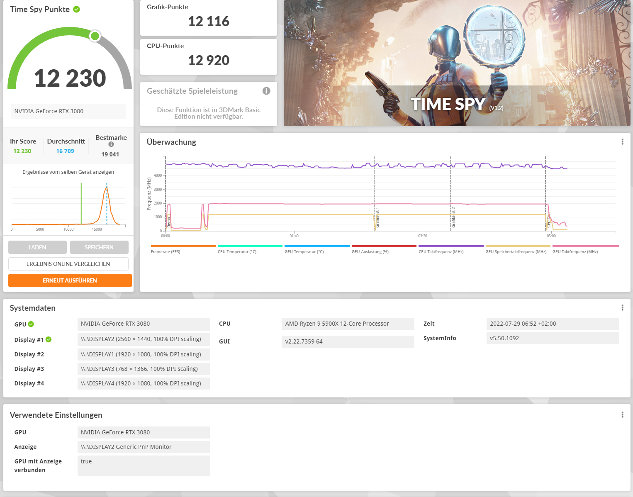Click the Bestmarke info icon
Viewport: 633px width, 497px height.
111,144
